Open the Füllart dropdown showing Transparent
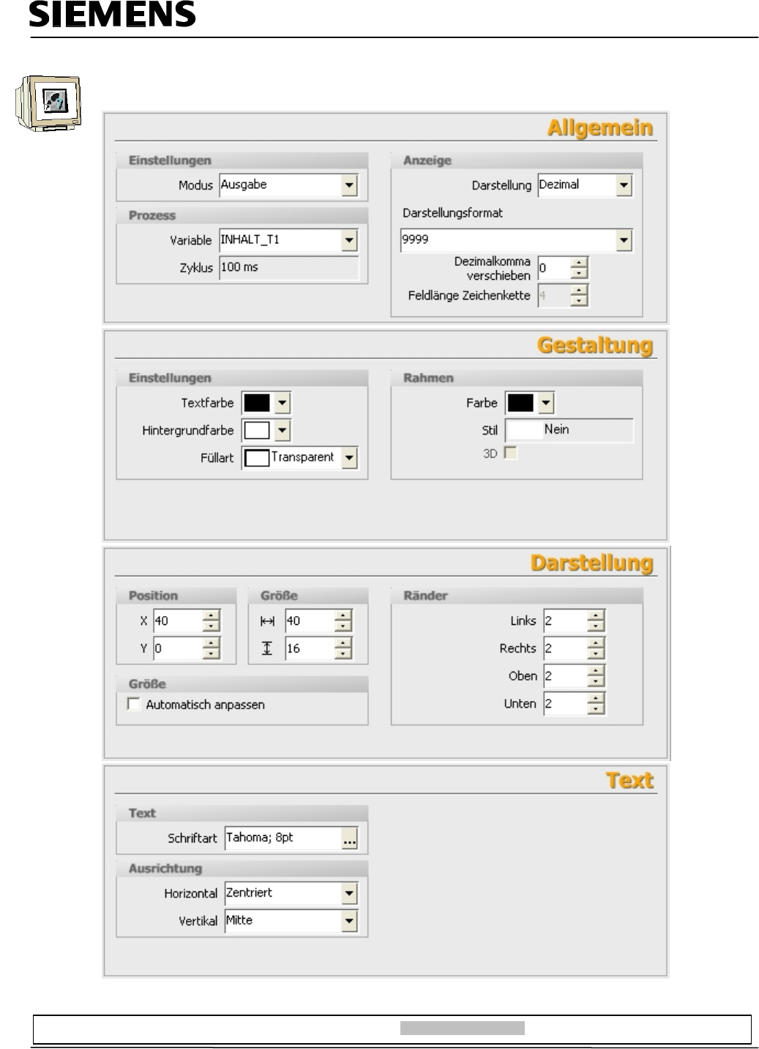 pos(349,459)
